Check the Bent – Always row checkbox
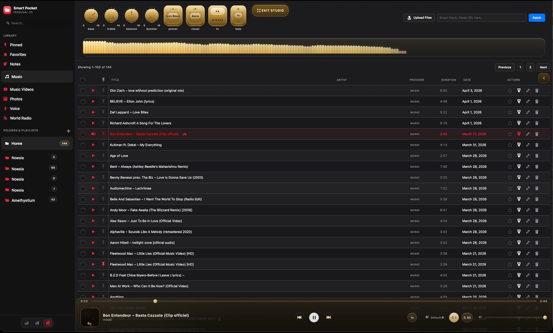 (x=83, y=167)
